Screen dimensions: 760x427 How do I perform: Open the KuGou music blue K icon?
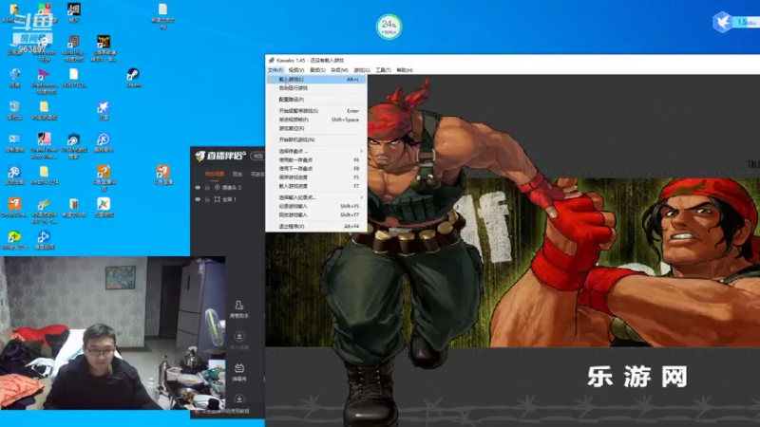pos(104,141)
